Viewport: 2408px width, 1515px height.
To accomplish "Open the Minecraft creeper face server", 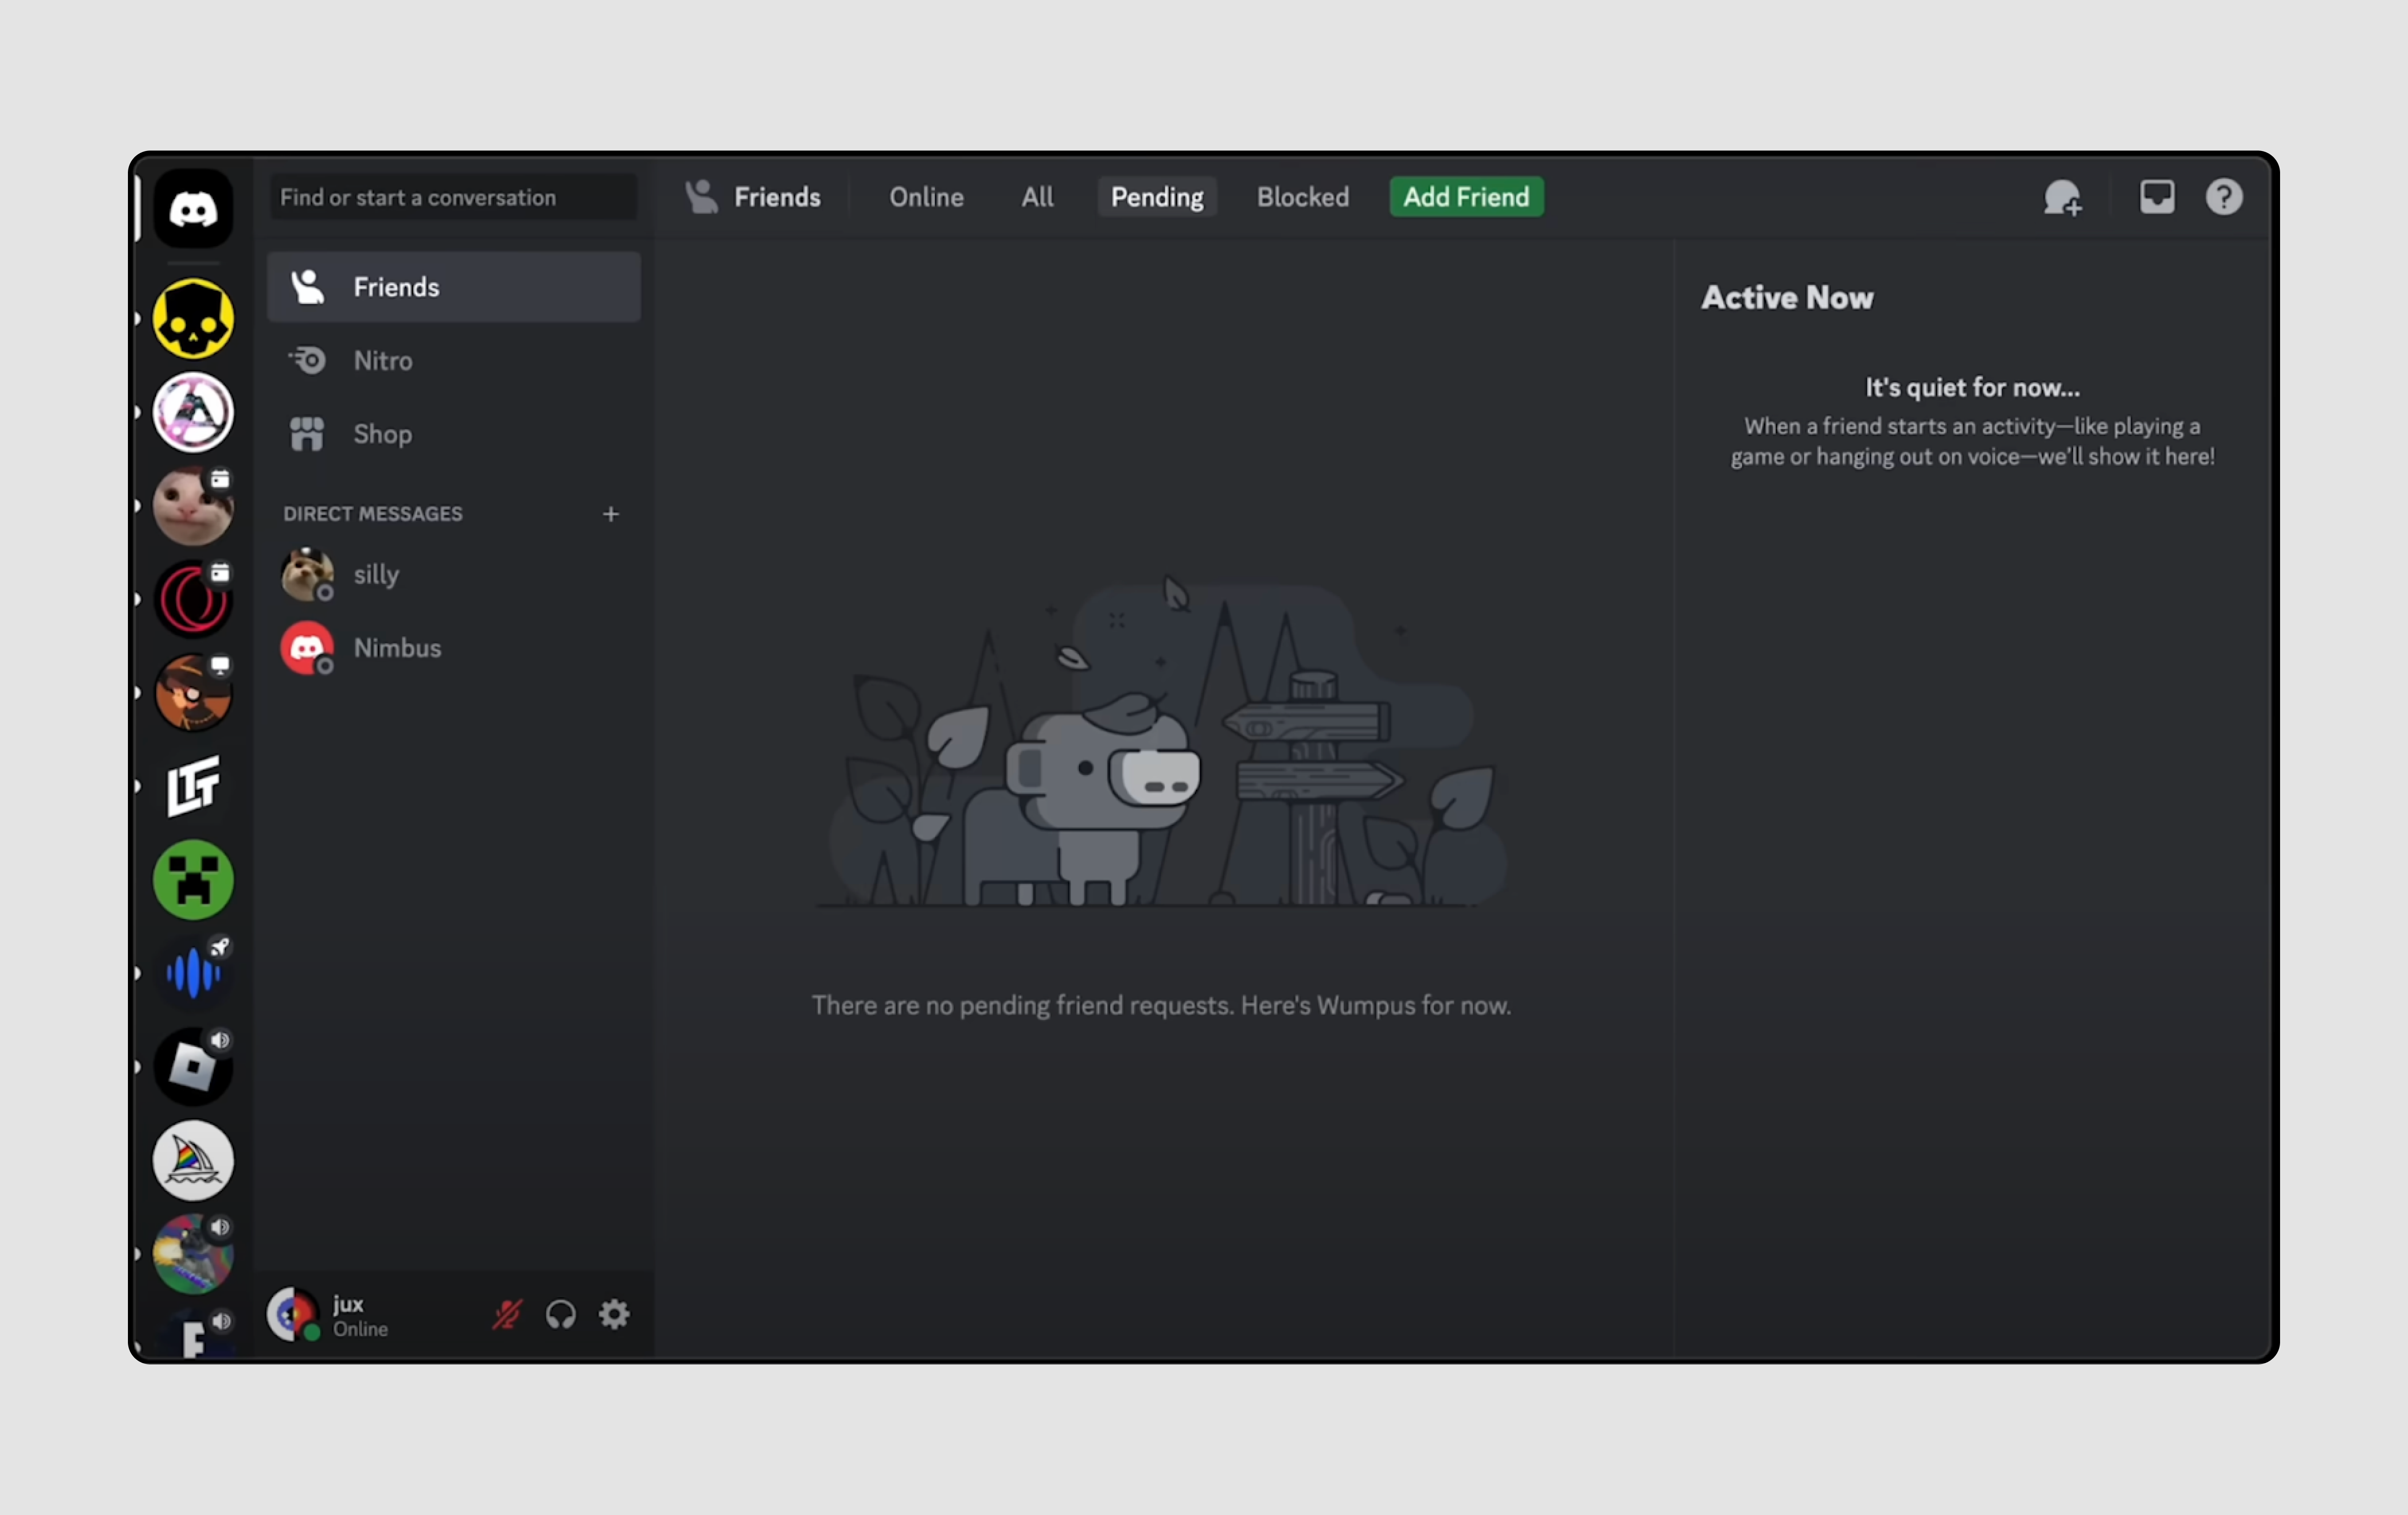I will click(x=193, y=879).
